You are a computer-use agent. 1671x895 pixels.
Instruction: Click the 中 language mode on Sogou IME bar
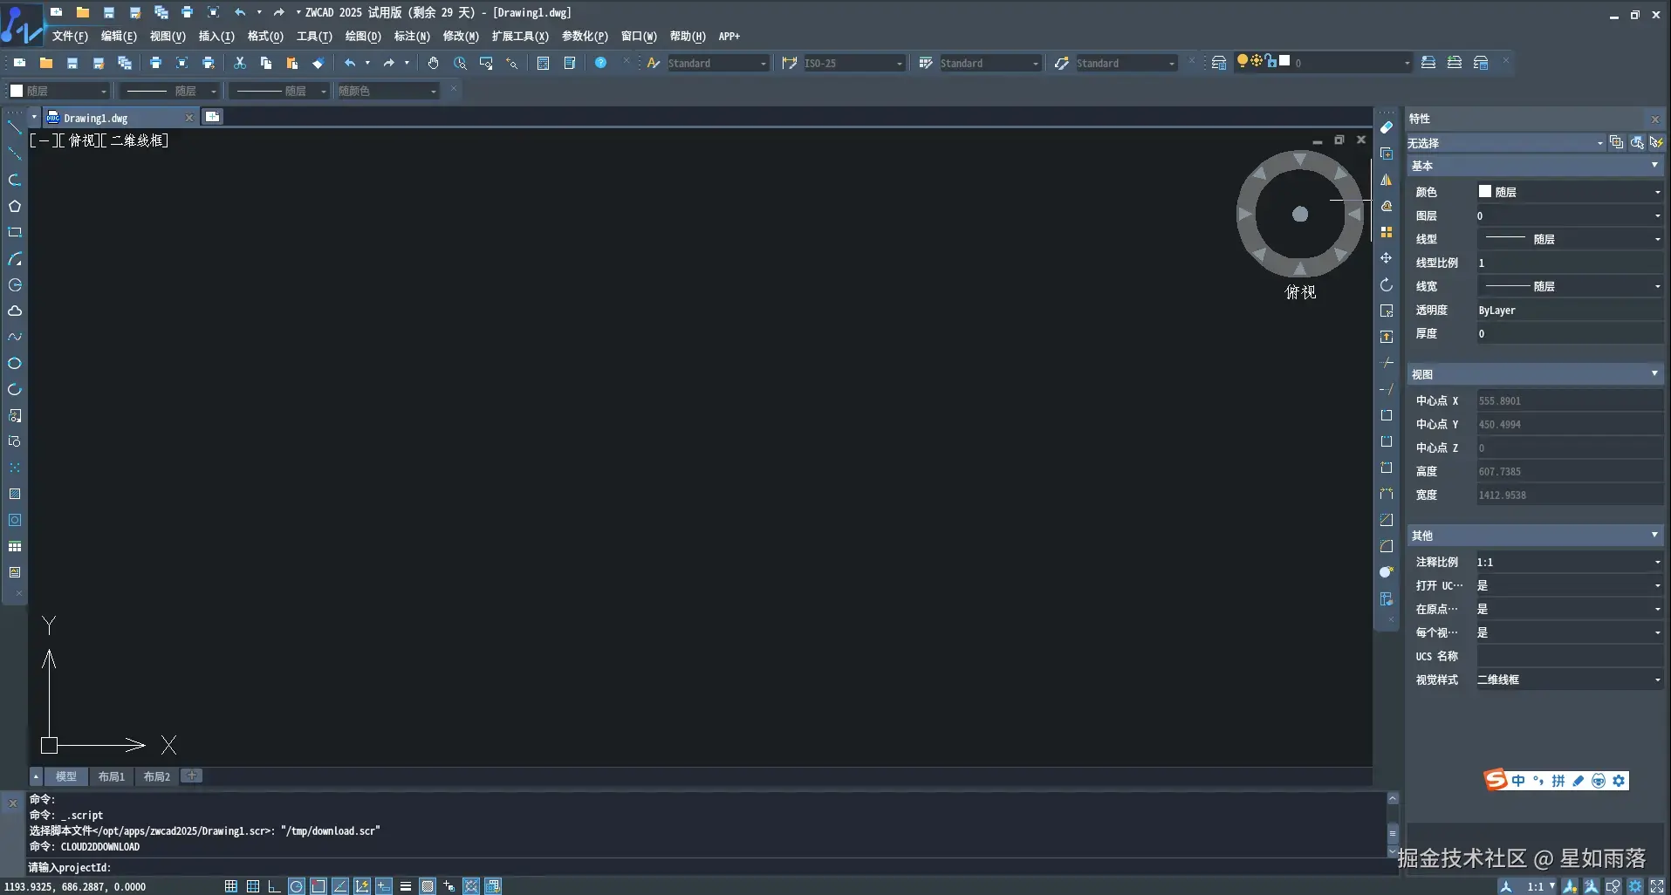click(1519, 781)
